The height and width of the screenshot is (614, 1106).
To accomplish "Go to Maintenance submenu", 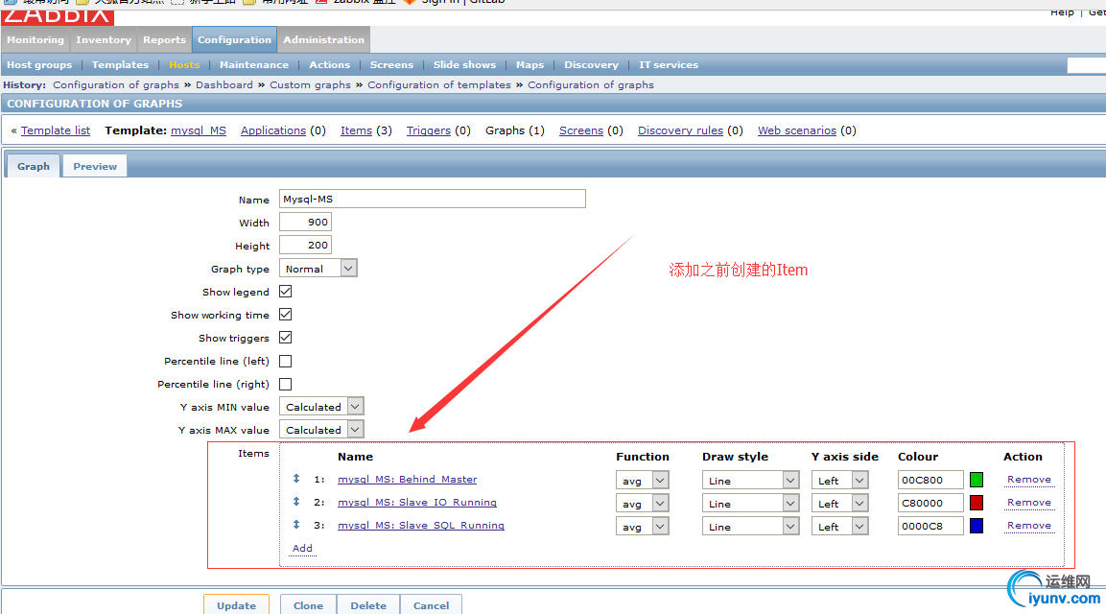I will (254, 64).
